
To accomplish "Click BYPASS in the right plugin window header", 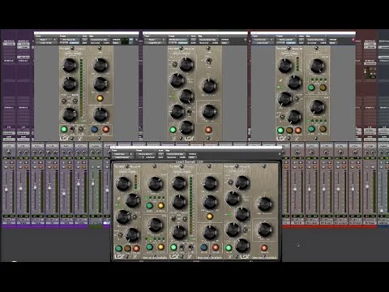I will coord(333,40).
